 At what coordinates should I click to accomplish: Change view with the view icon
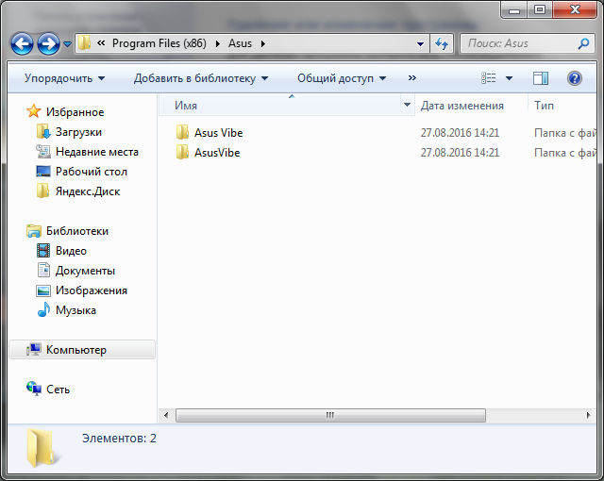[489, 78]
